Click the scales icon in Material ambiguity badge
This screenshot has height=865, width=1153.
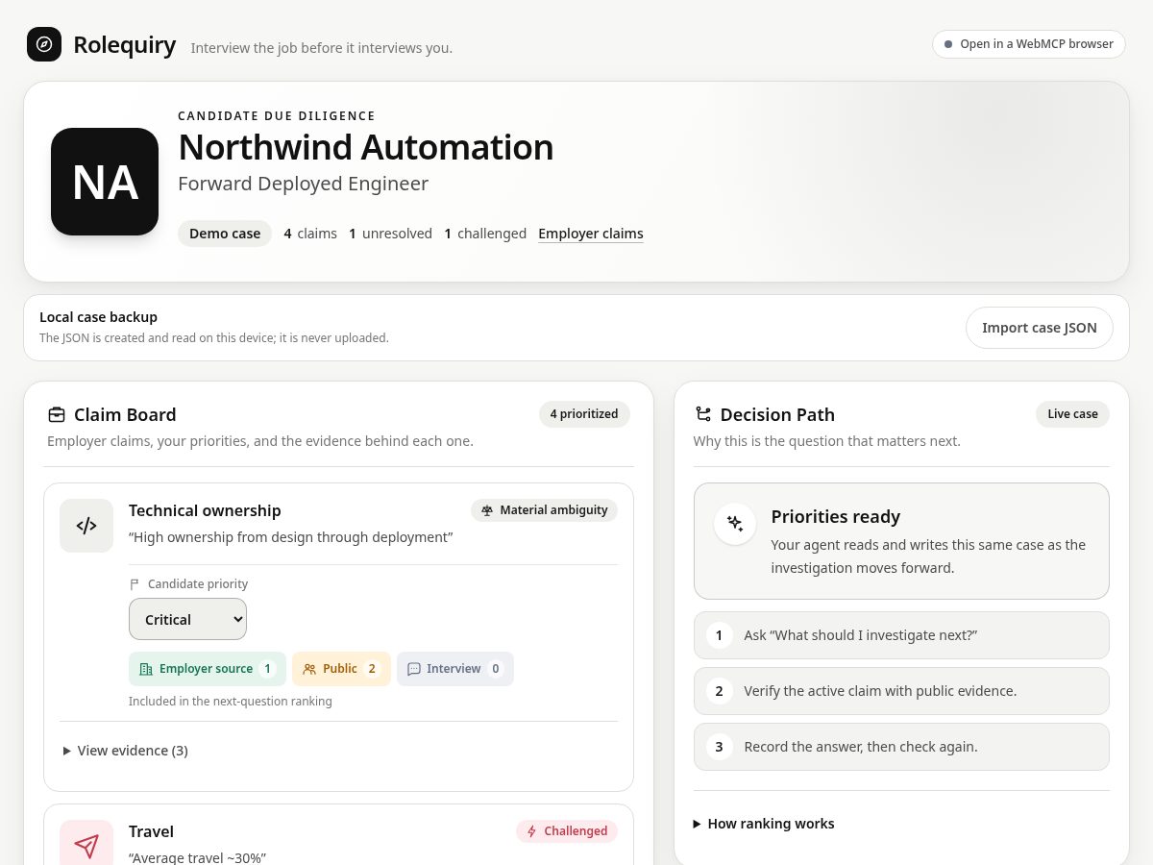click(x=487, y=510)
